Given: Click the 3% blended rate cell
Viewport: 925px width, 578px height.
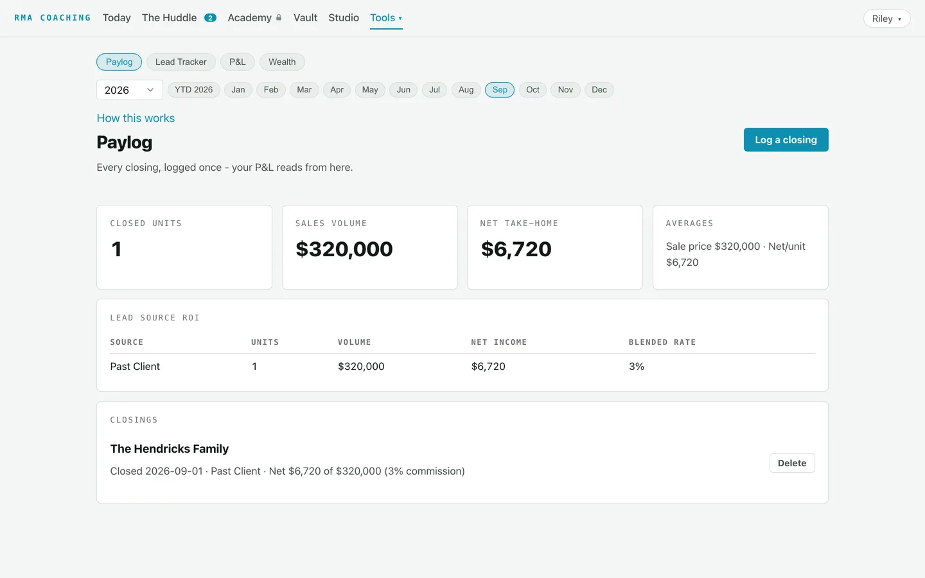Looking at the screenshot, I should click(x=637, y=367).
